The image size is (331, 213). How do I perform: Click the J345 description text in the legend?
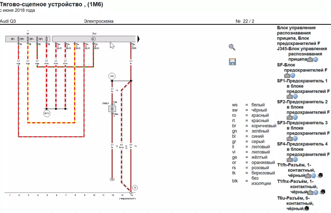point(302,54)
